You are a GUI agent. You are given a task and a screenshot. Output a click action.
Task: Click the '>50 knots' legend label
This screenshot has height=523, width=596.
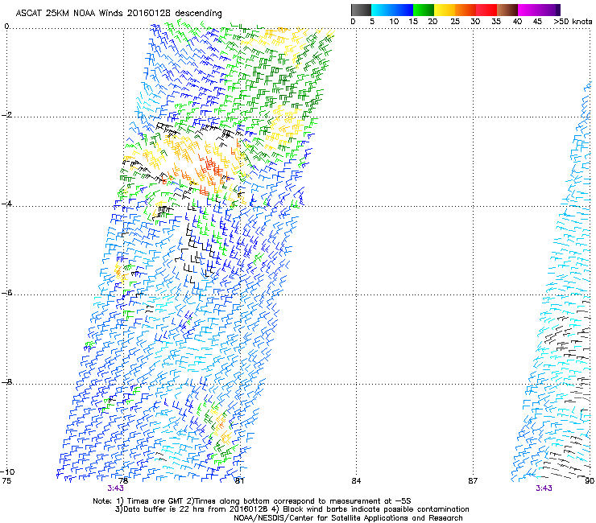(x=573, y=22)
